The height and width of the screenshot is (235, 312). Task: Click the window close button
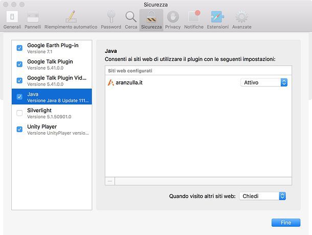(6, 5)
